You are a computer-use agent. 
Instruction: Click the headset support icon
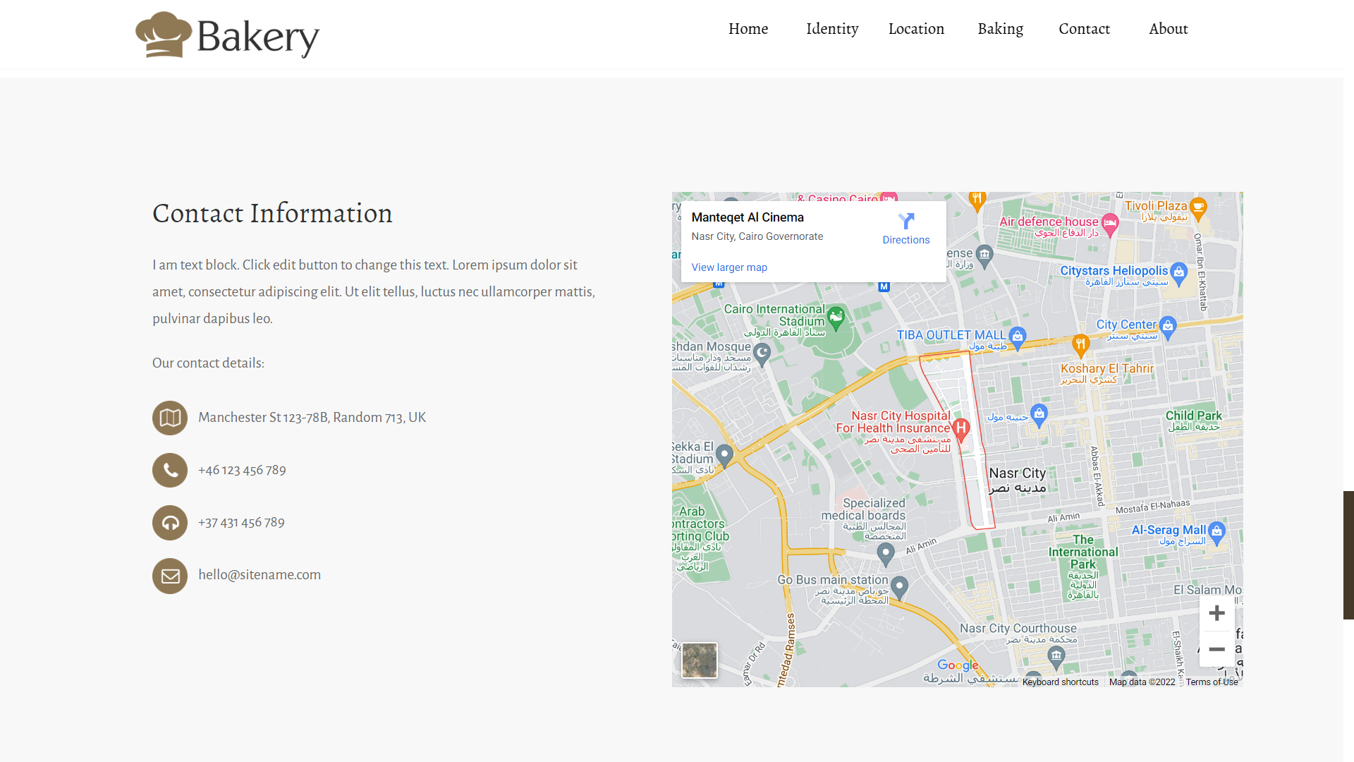[170, 523]
